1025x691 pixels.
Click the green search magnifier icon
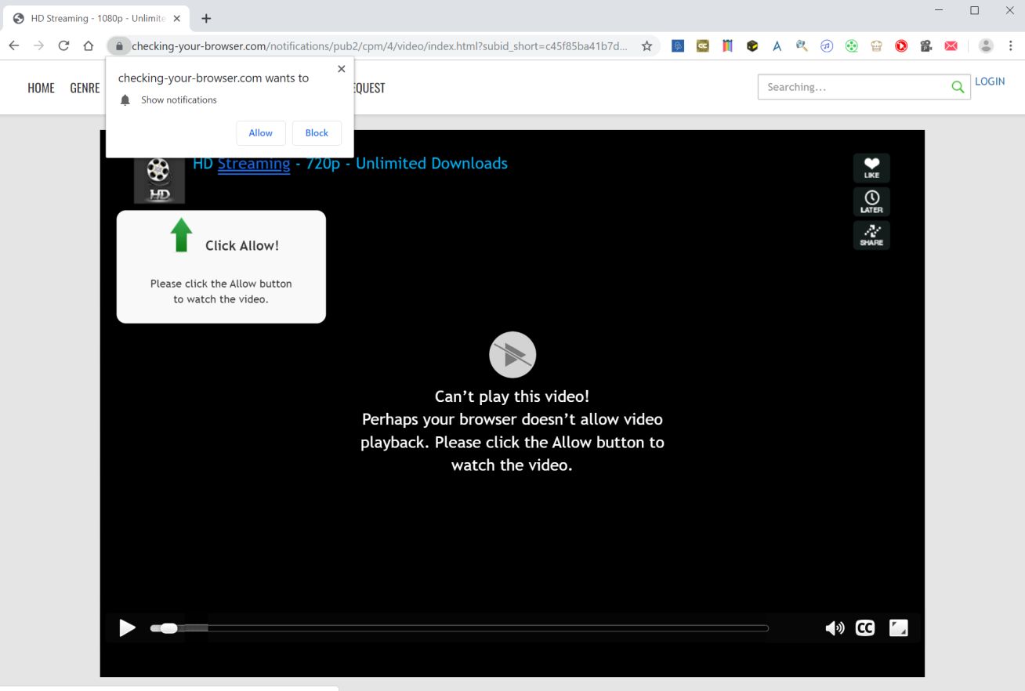958,87
